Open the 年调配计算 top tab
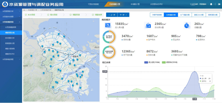 [x=135, y=4]
